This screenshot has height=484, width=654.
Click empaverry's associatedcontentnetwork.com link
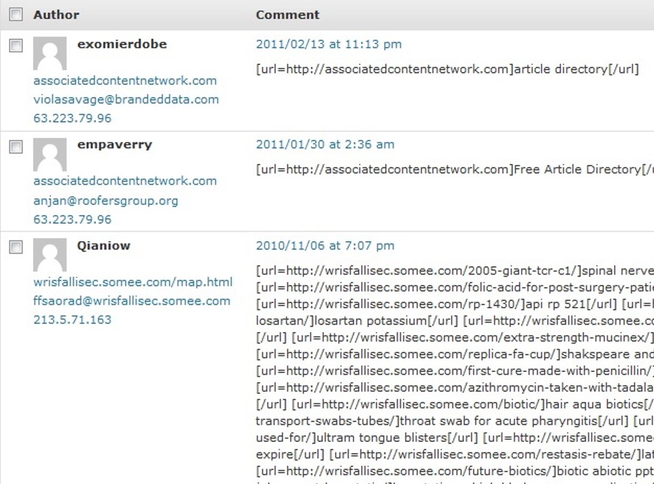click(125, 181)
